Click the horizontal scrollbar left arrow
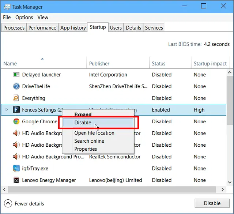Image resolution: width=234 pixels, height=214 pixels. coord(4,189)
